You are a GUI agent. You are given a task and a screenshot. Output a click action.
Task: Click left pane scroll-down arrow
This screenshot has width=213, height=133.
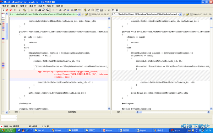tap(109, 109)
